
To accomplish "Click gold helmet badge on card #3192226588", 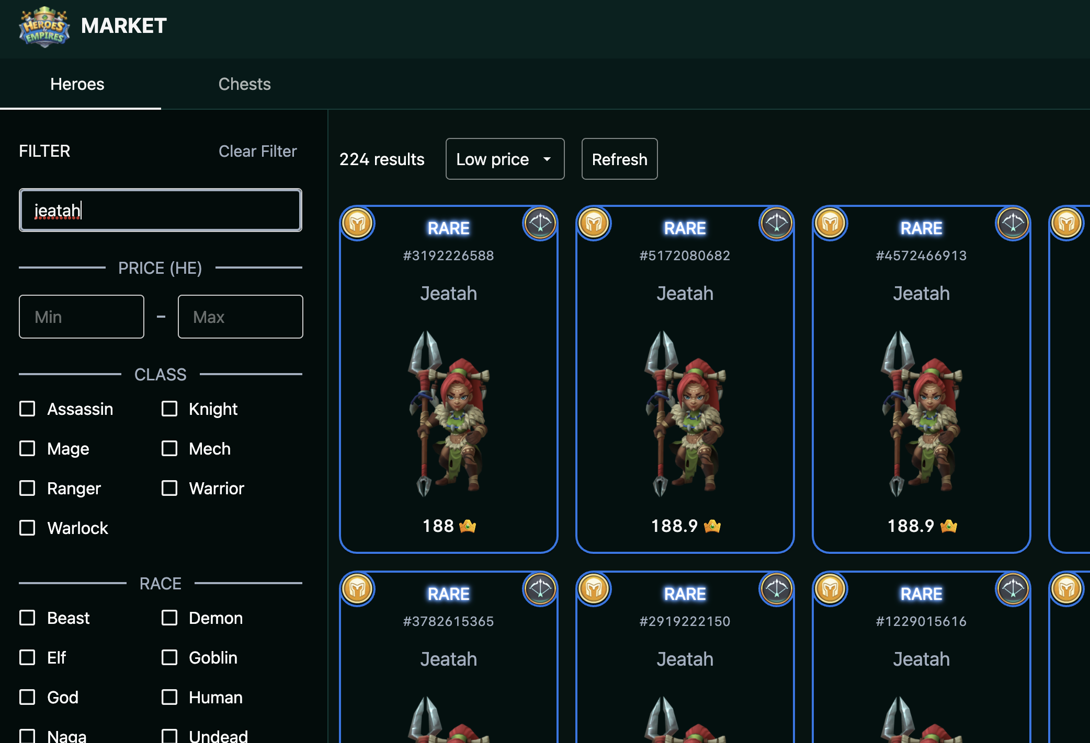I will (358, 224).
